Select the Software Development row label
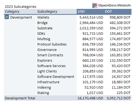Image resolution: width=135 pixels, height=101 pixels. (56, 77)
